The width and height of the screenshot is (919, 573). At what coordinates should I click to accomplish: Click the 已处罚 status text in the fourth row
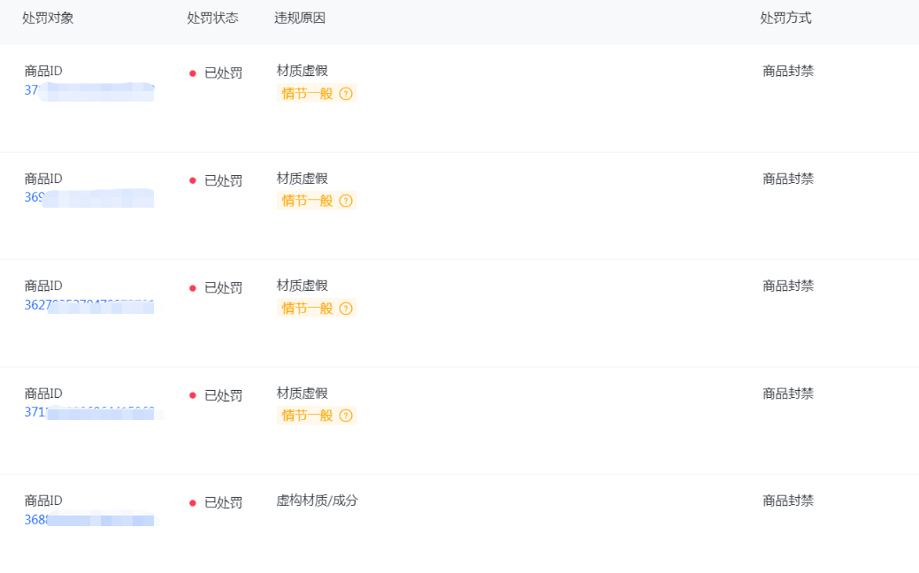click(x=223, y=395)
